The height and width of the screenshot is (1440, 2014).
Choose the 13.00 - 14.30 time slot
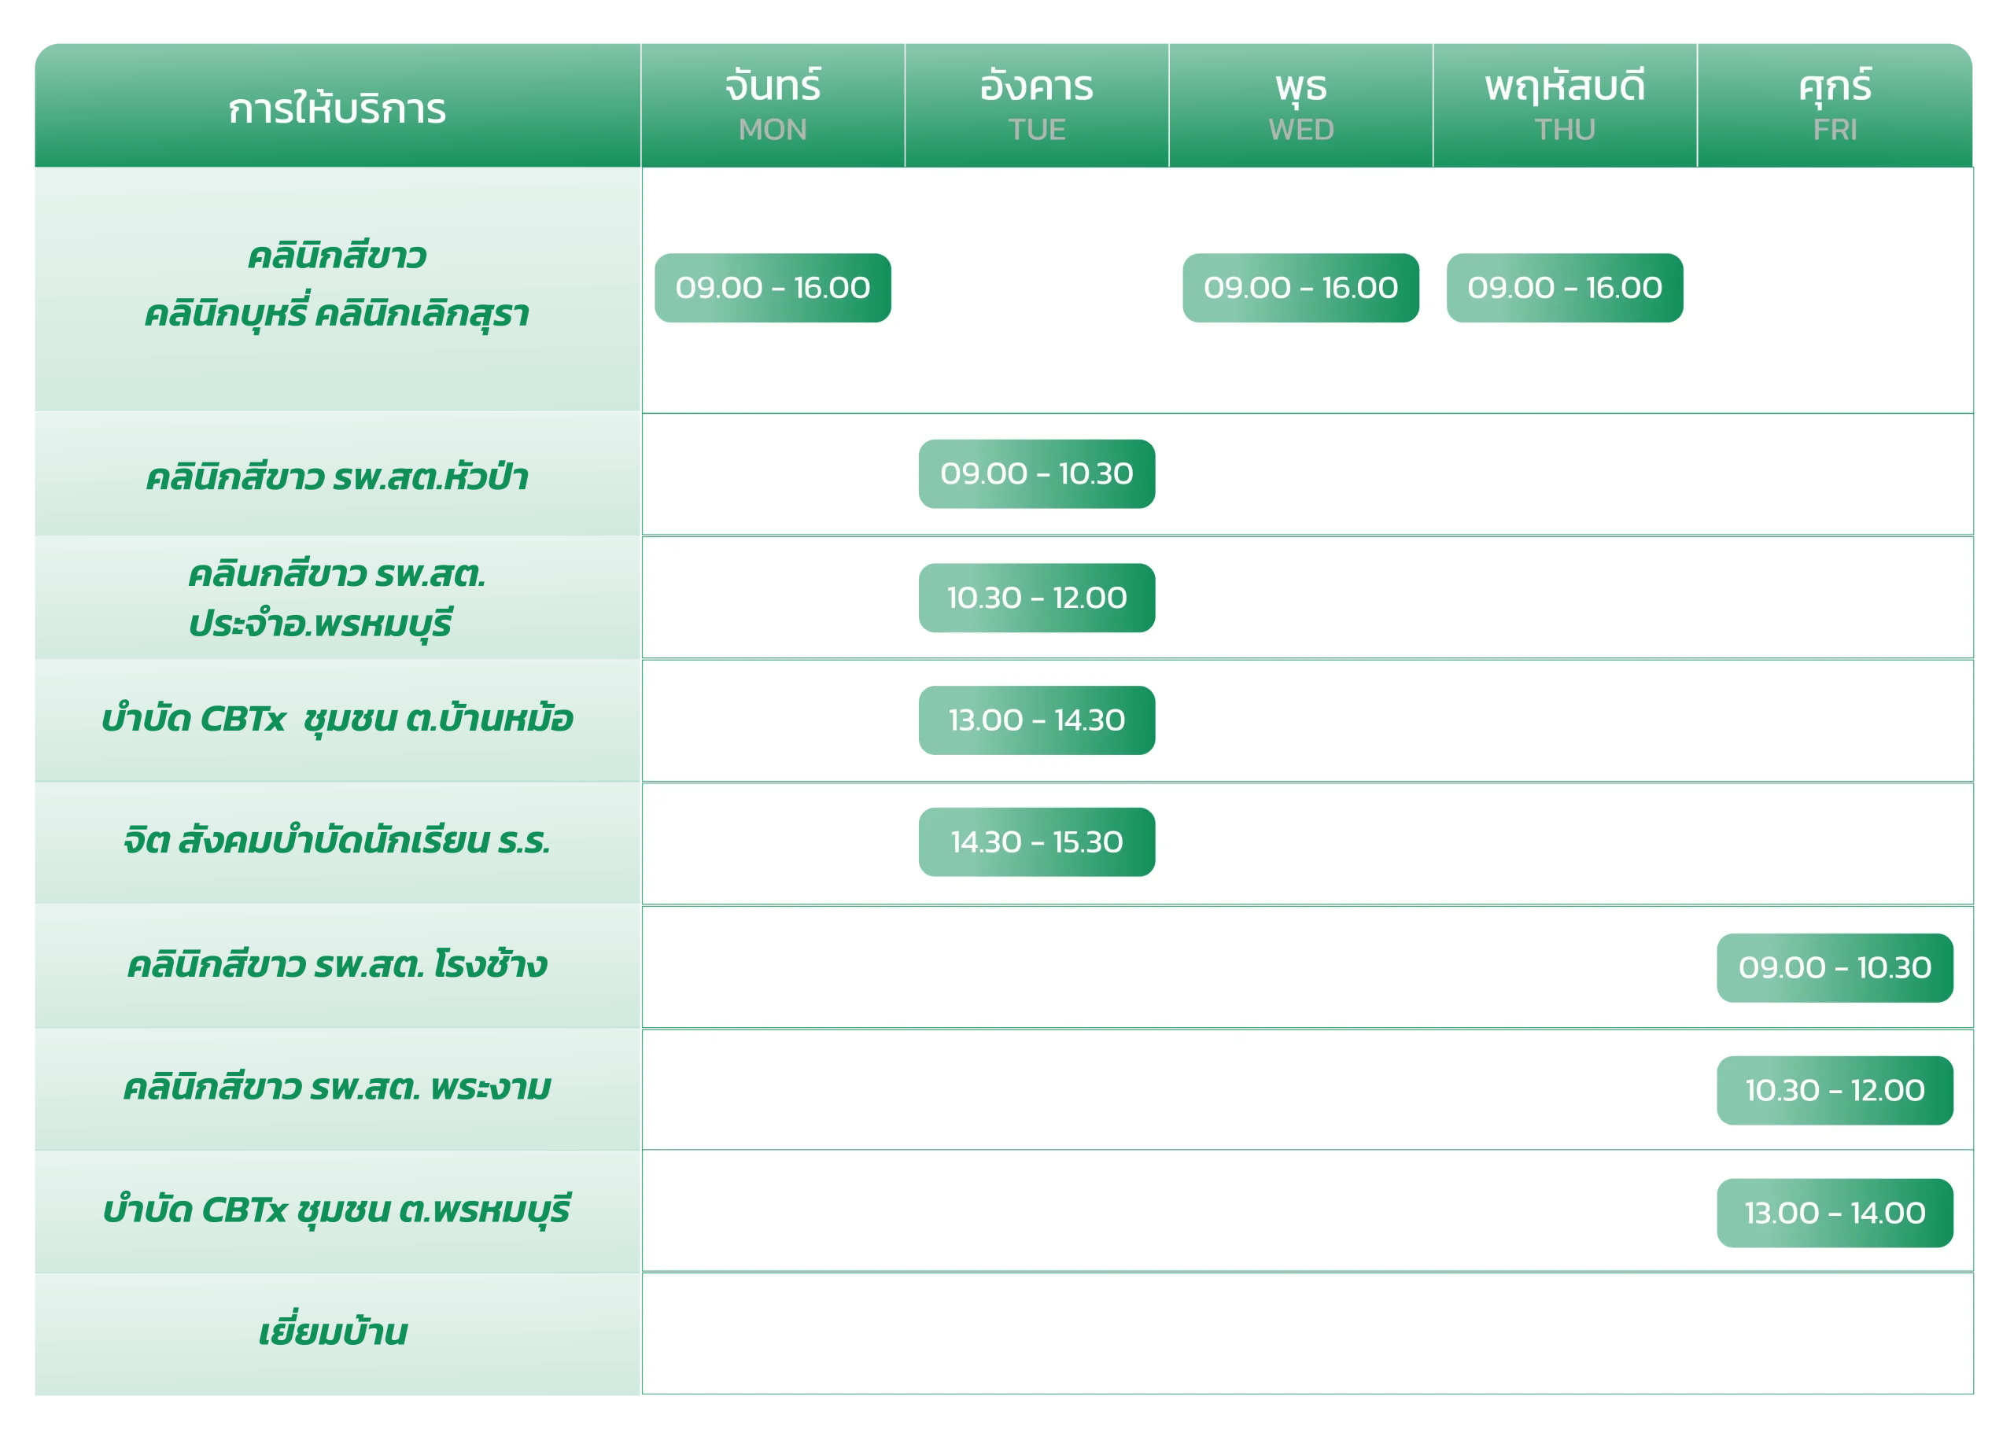coord(1036,720)
